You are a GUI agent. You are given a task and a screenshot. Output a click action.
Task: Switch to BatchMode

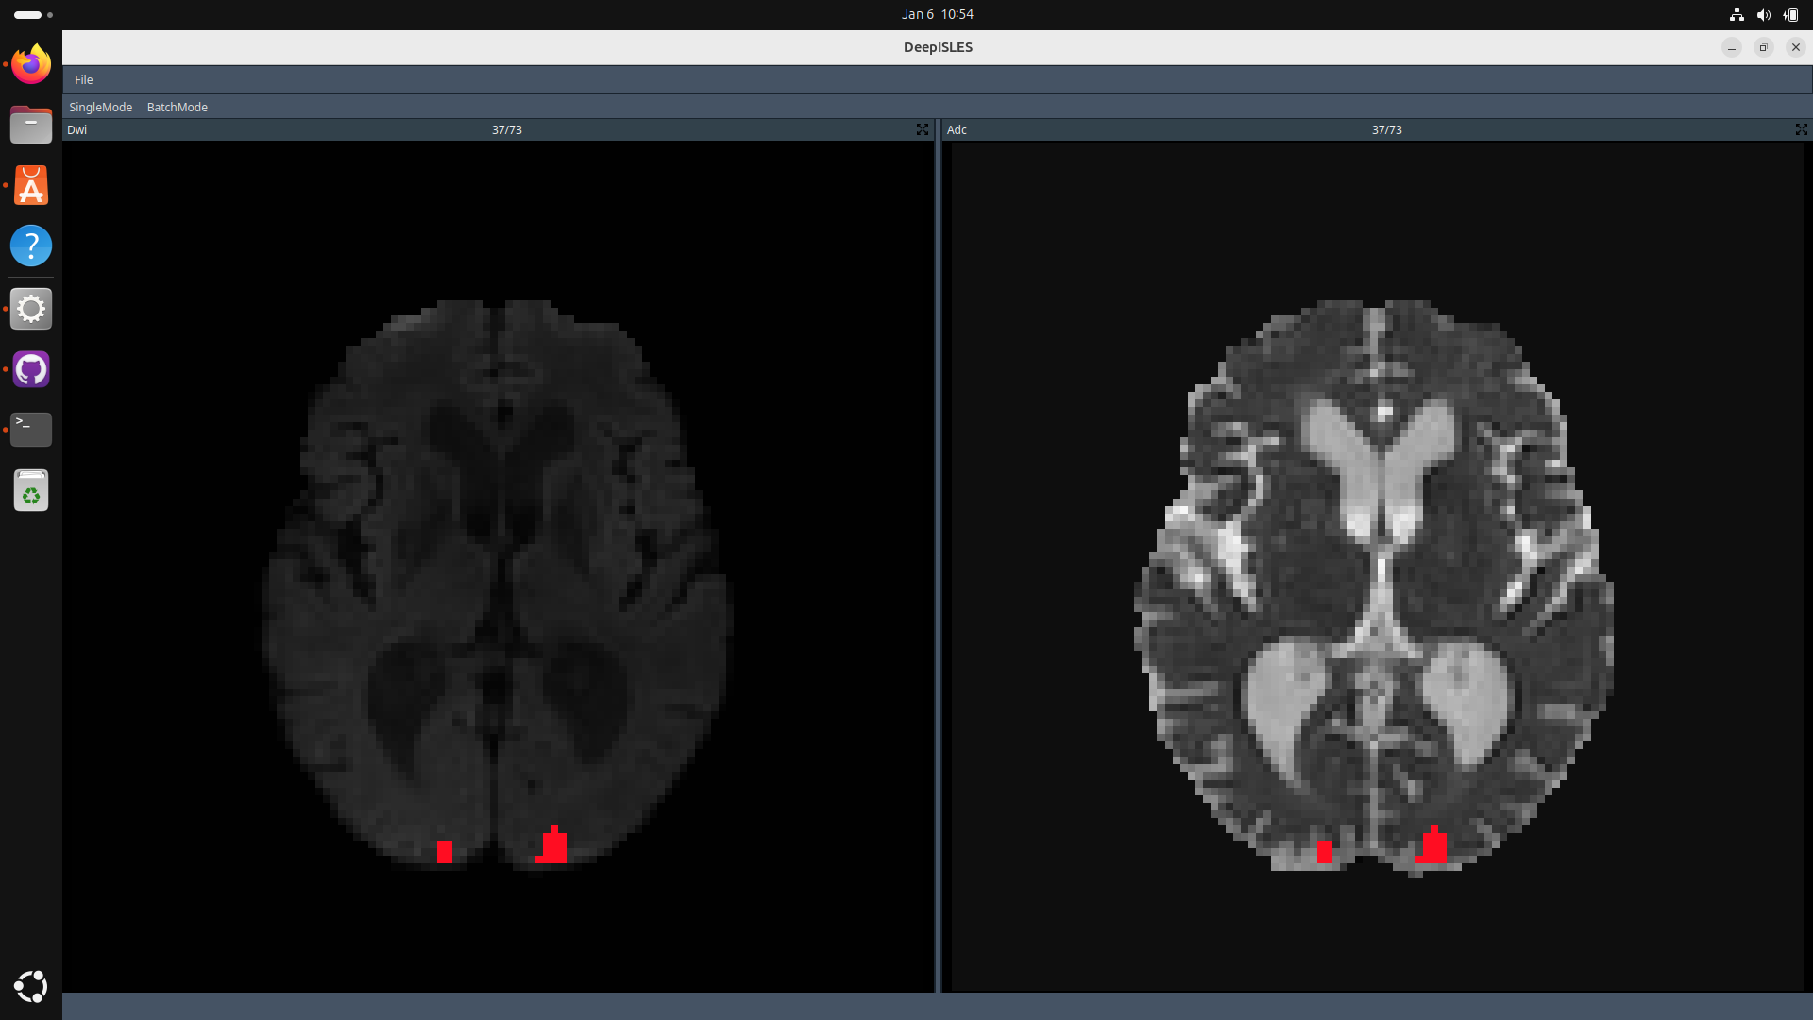click(177, 107)
